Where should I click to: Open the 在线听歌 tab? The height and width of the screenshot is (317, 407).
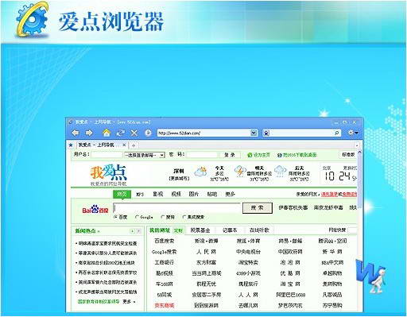259,230
